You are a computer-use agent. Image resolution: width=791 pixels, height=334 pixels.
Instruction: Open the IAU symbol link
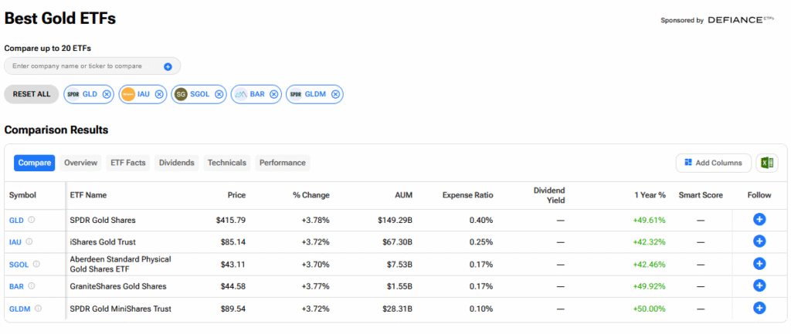[x=15, y=242]
